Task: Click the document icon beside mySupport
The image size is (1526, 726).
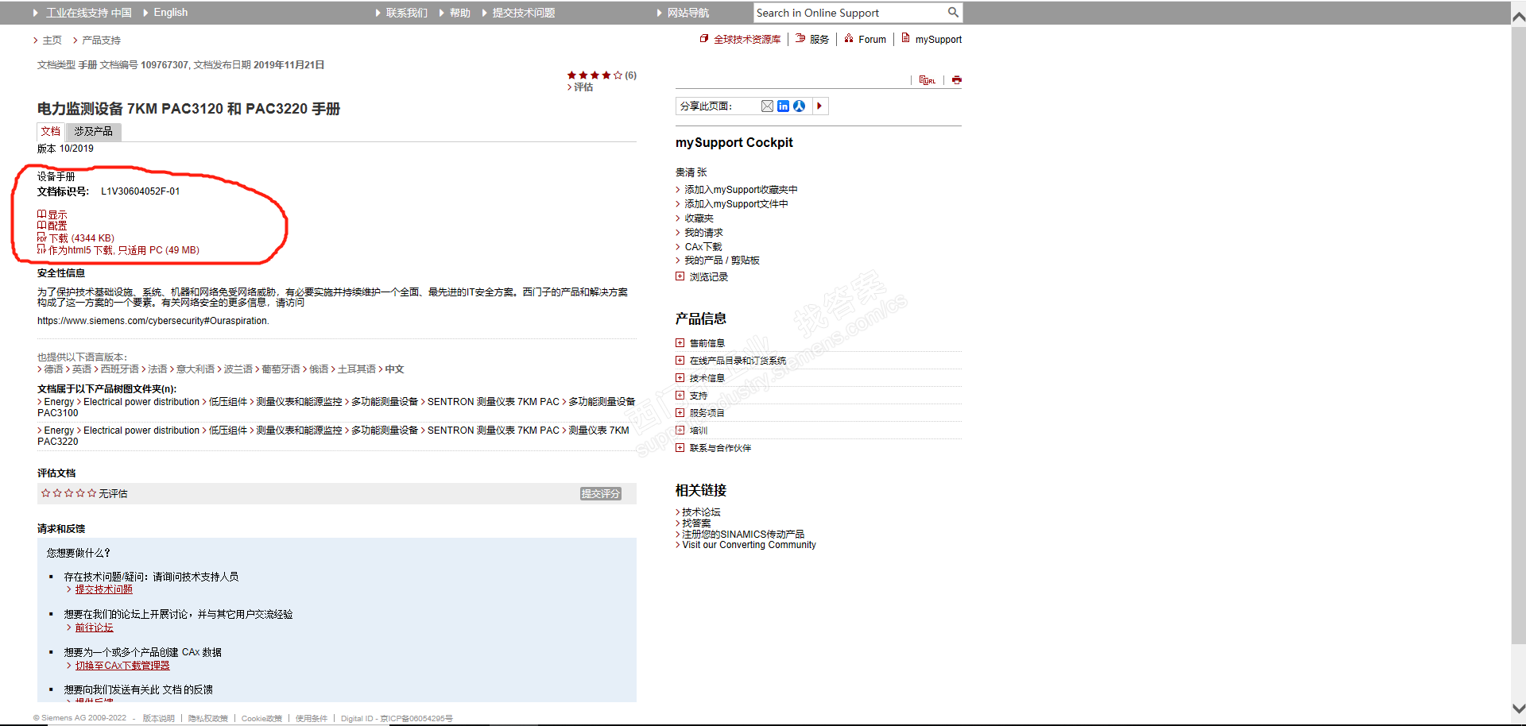Action: click(905, 38)
